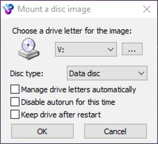The height and width of the screenshot is (144, 158).
Task: Check the Keep drive after restart box
Action: point(15,114)
